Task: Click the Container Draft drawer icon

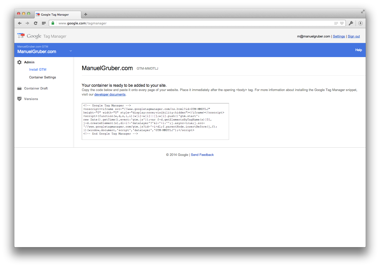Action: [19, 88]
